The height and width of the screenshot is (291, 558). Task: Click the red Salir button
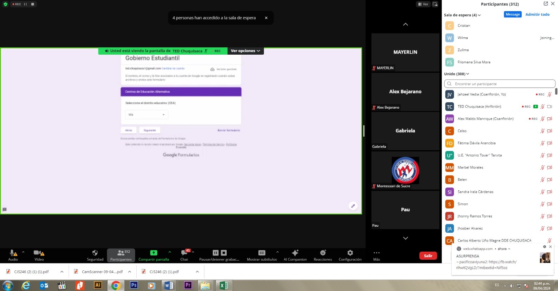(x=428, y=256)
